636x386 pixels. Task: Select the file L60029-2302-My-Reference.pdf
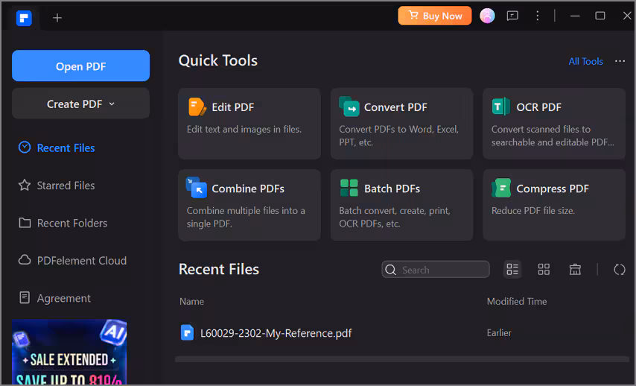(x=276, y=333)
